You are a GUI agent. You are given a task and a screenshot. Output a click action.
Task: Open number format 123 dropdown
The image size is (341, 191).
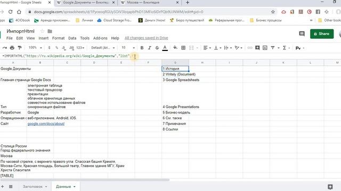click(80, 48)
